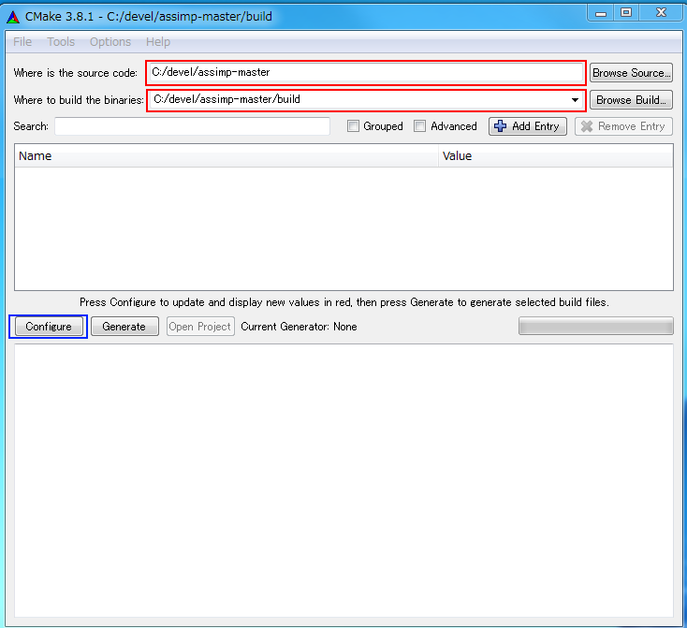Click the Open Project button

click(200, 327)
